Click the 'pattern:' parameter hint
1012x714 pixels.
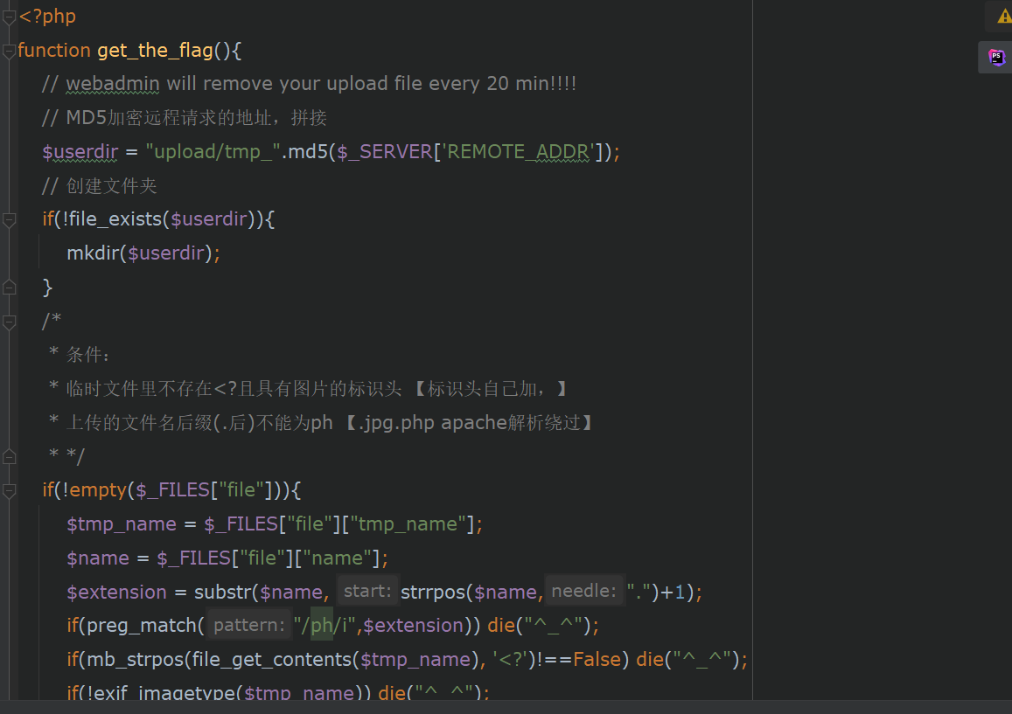[249, 626]
